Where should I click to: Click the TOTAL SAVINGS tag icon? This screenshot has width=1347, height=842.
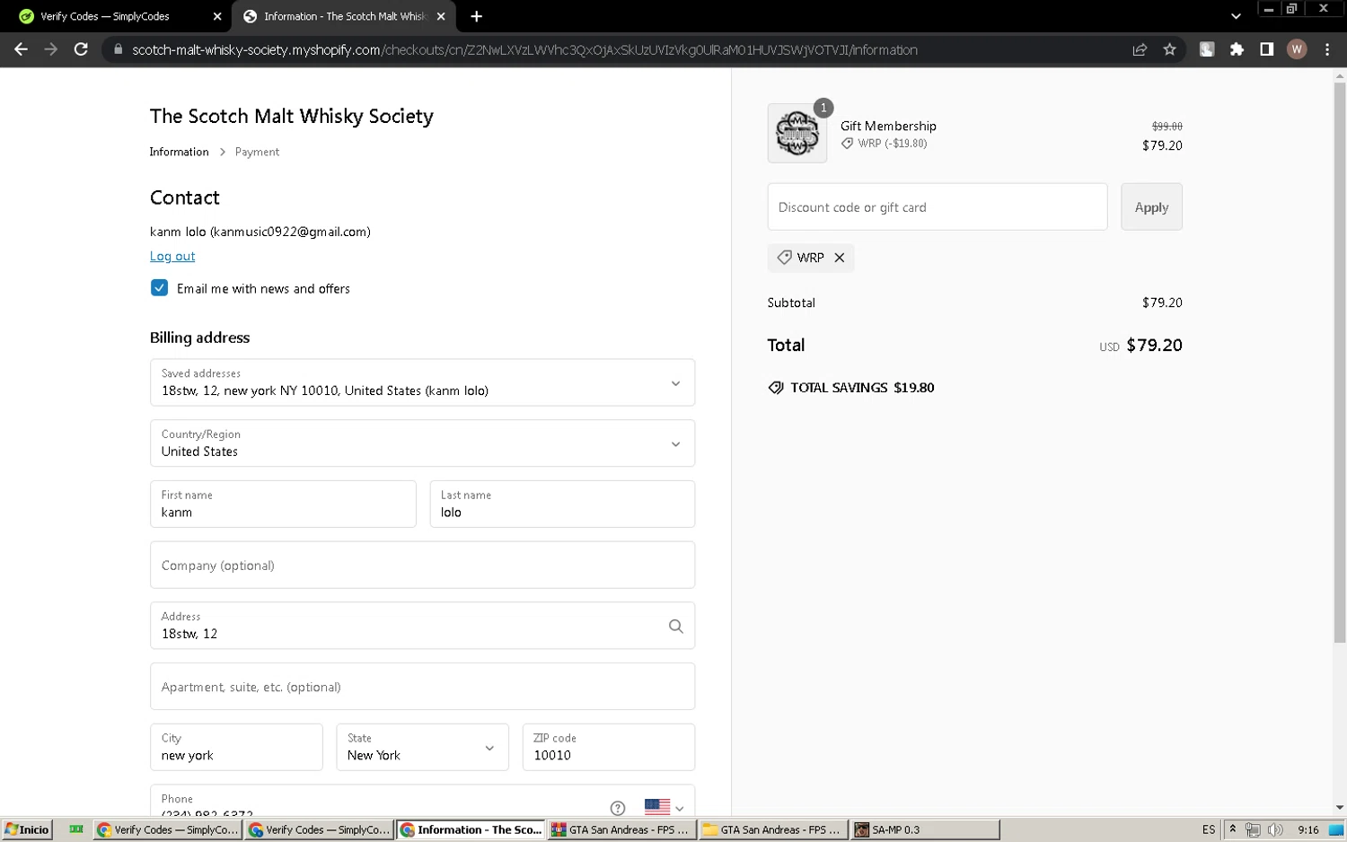776,388
